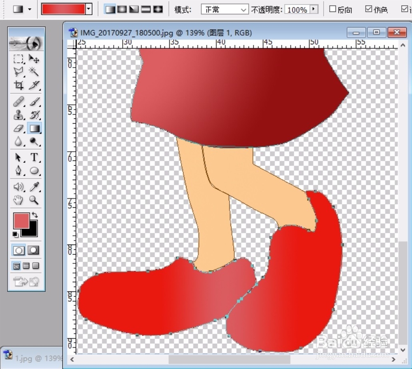Screen dimensions: 412x369
Task: Select the Pen tool
Action: 19,171
